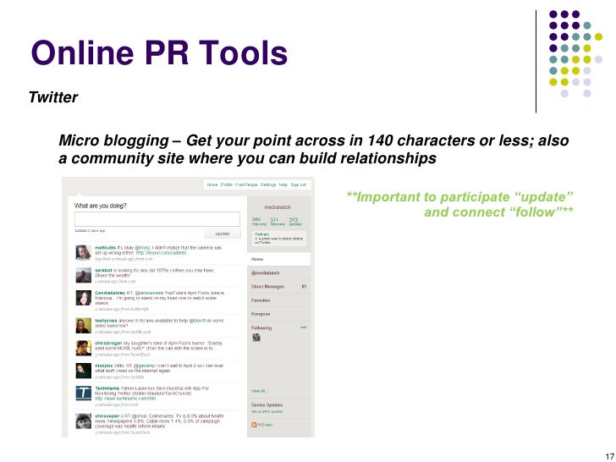Click the followers count 511
This screenshot has height=462, width=616.
(x=277, y=222)
